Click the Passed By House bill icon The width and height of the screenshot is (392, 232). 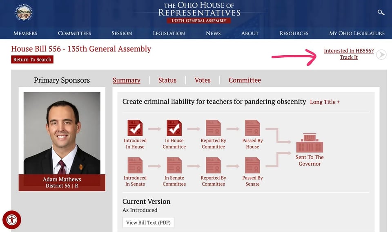click(252, 128)
